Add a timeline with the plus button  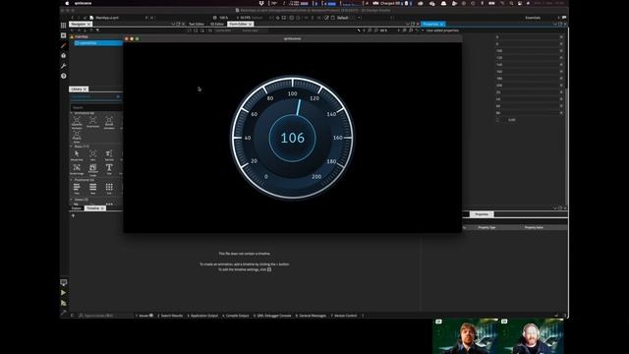tap(73, 215)
